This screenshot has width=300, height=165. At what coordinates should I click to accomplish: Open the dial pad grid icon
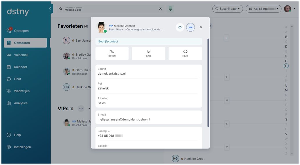[x=170, y=9]
